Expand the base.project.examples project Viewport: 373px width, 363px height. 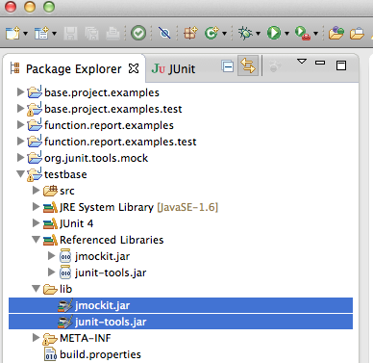[20, 92]
